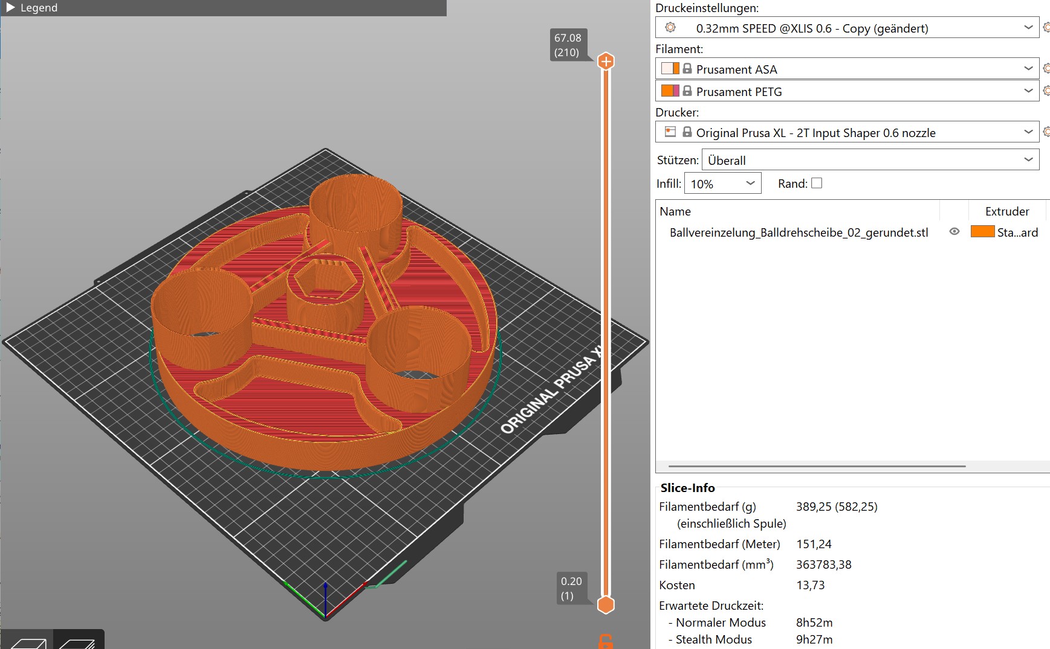Click the Prusament ASA color swatch
Viewport: 1050px width, 649px height.
pyautogui.click(x=670, y=68)
